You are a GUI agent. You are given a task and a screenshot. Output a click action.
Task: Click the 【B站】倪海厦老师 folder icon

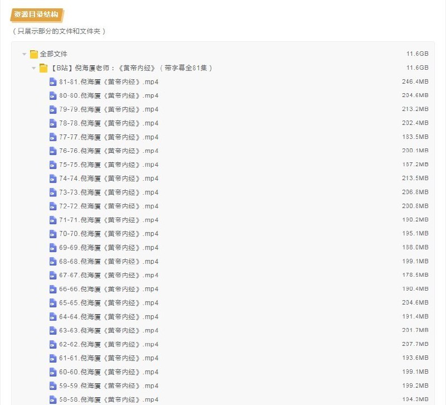43,68
